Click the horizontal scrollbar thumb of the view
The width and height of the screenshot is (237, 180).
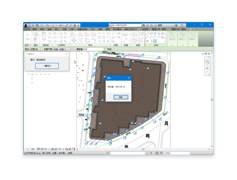[x=143, y=149]
